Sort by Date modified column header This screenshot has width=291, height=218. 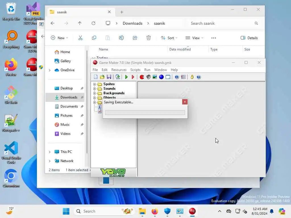click(180, 49)
